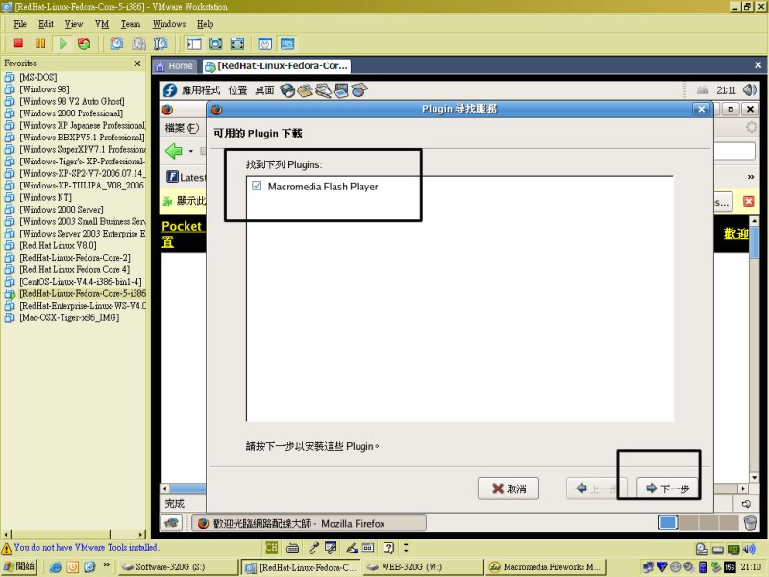This screenshot has width=769, height=577.
Task: Open the Trash icon in the GNOME bottom panel
Action: tap(750, 523)
